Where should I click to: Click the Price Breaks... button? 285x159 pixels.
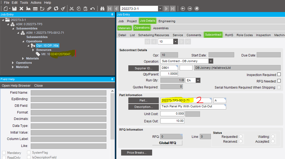tap(137, 153)
